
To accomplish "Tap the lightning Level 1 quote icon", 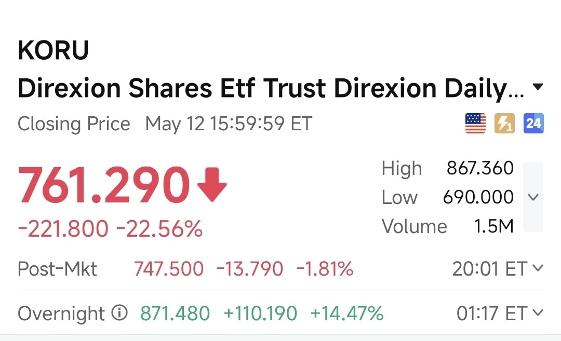I will click(x=504, y=124).
